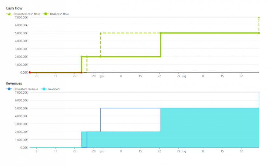The height and width of the screenshot is (166, 273).
Task: Click the giu axis label in Cash flow chart
Action: (102, 76)
